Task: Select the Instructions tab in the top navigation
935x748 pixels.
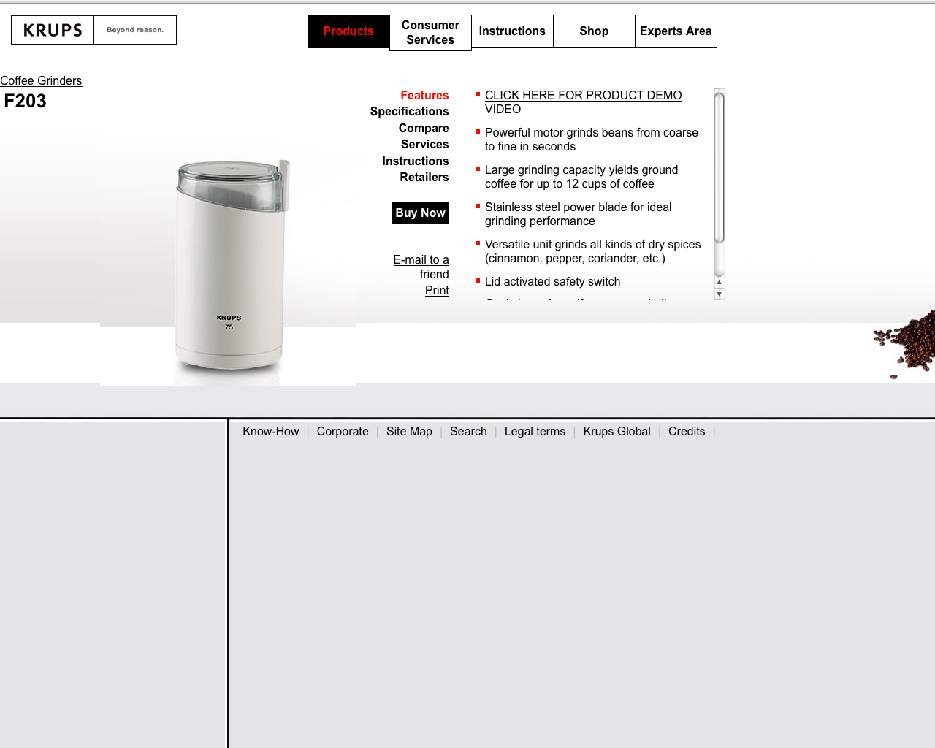Action: pos(512,31)
